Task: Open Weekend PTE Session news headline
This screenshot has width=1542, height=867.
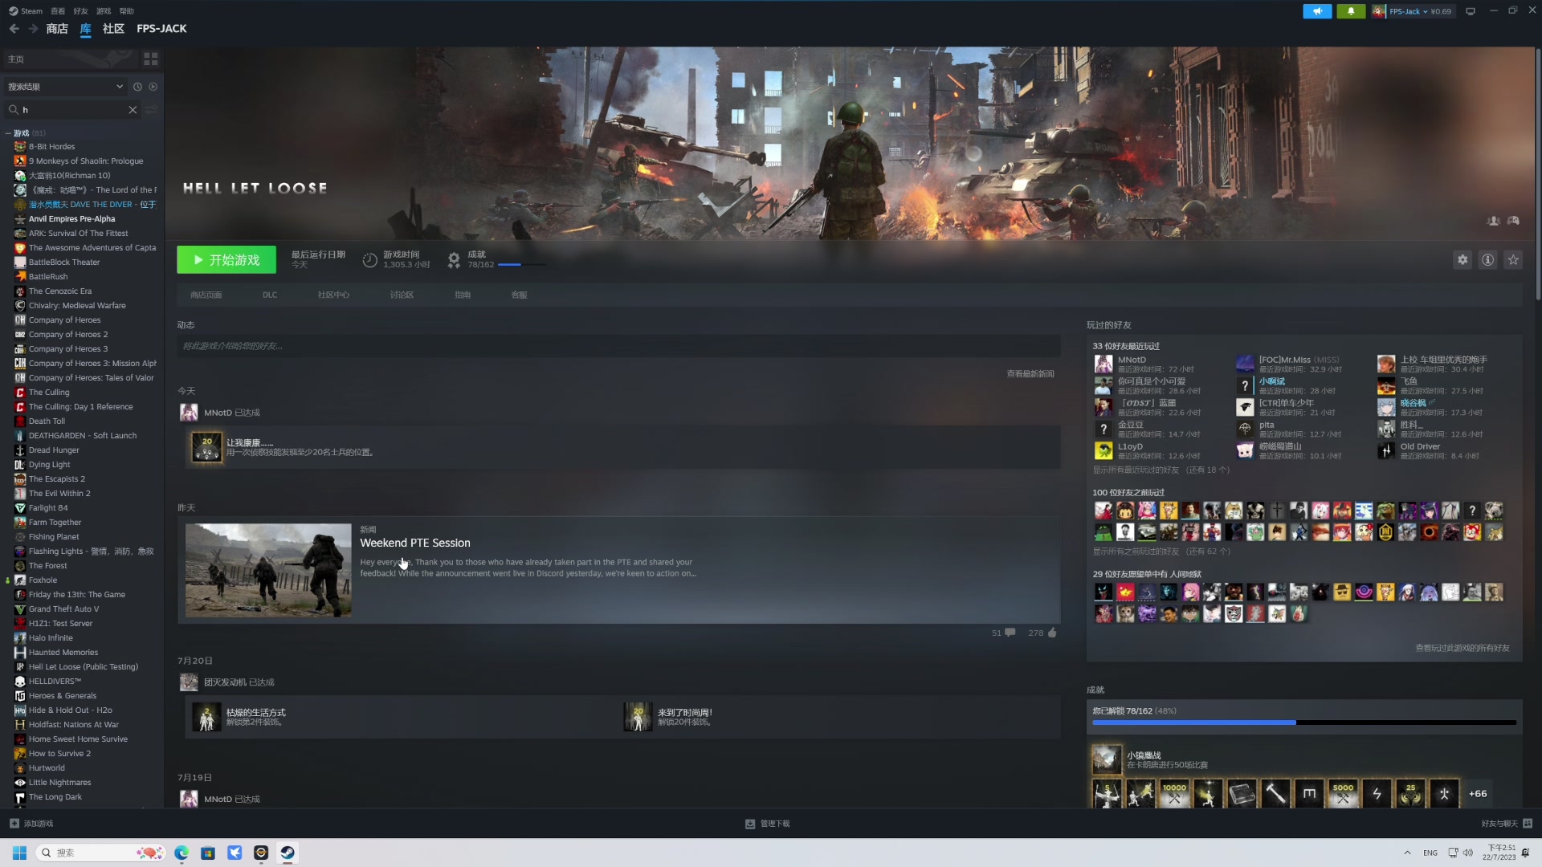Action: 415,543
